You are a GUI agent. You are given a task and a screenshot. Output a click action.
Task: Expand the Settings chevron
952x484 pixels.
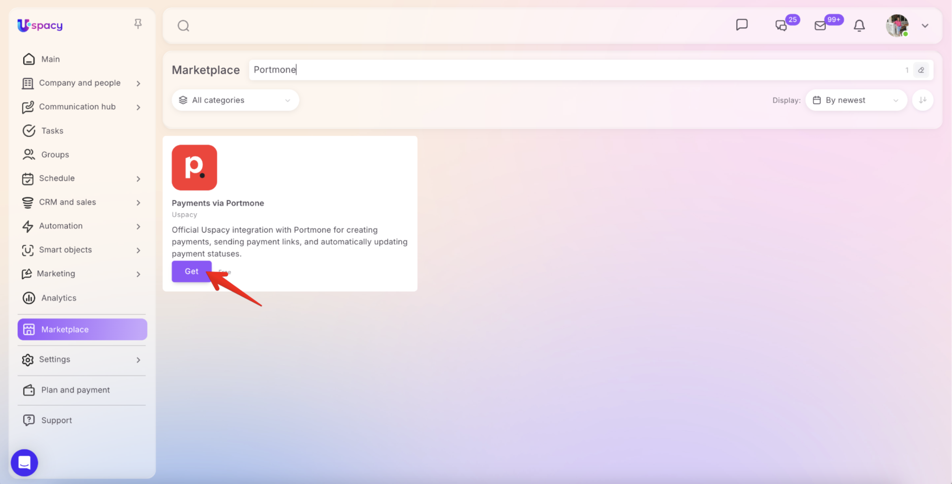138,360
